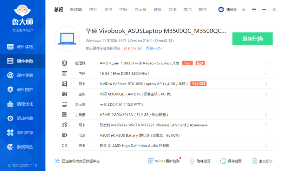Open 驱动检测 driver detection icon
Viewport: 281px width, 171px height.
pyautogui.click(x=10, y=118)
